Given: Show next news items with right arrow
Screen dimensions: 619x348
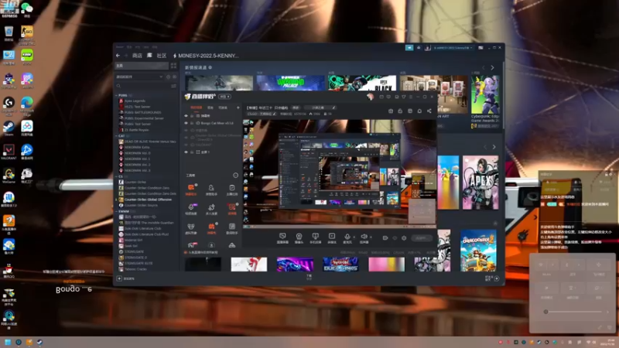Looking at the screenshot, I should point(492,67).
